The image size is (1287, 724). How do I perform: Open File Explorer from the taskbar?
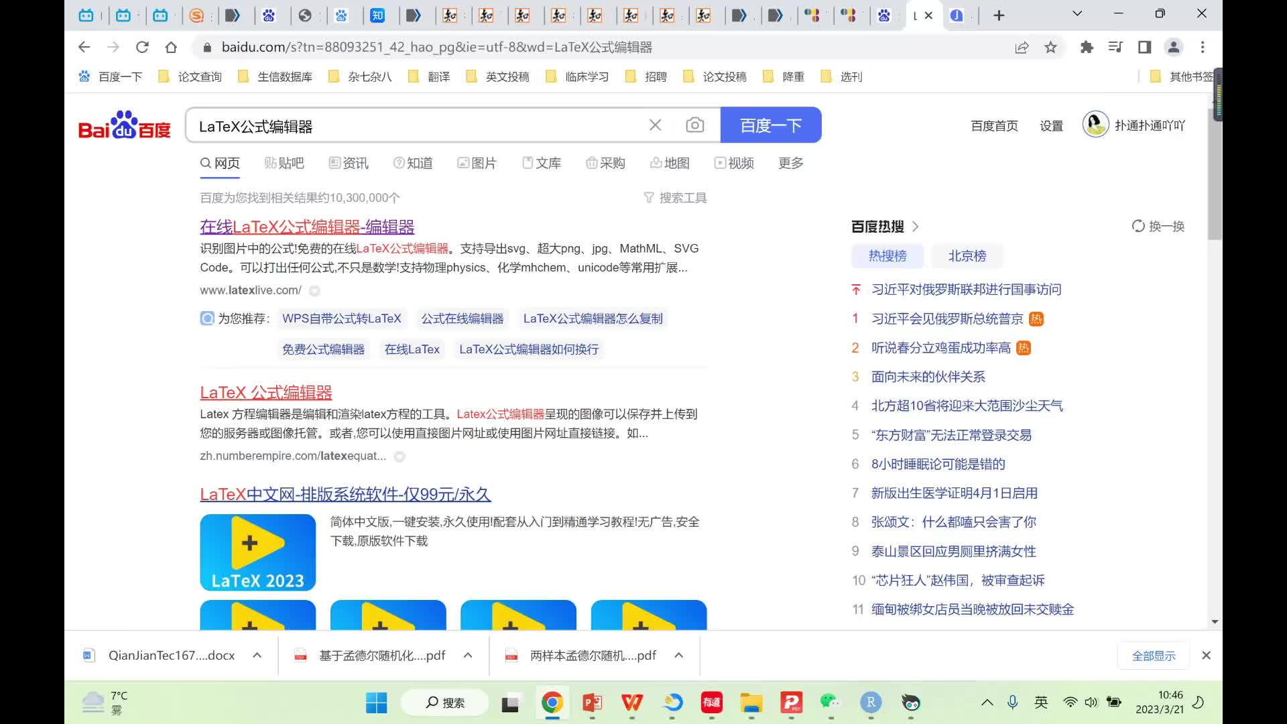[x=751, y=703]
